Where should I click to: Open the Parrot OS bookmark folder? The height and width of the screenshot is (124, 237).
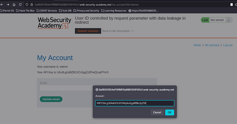click(7, 11)
